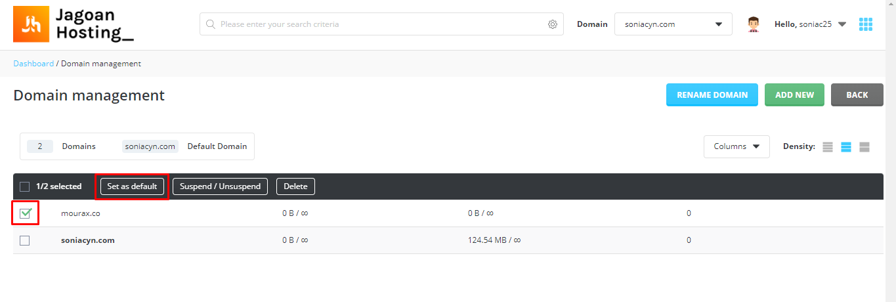Open the Domain selector dropdown

coord(673,24)
